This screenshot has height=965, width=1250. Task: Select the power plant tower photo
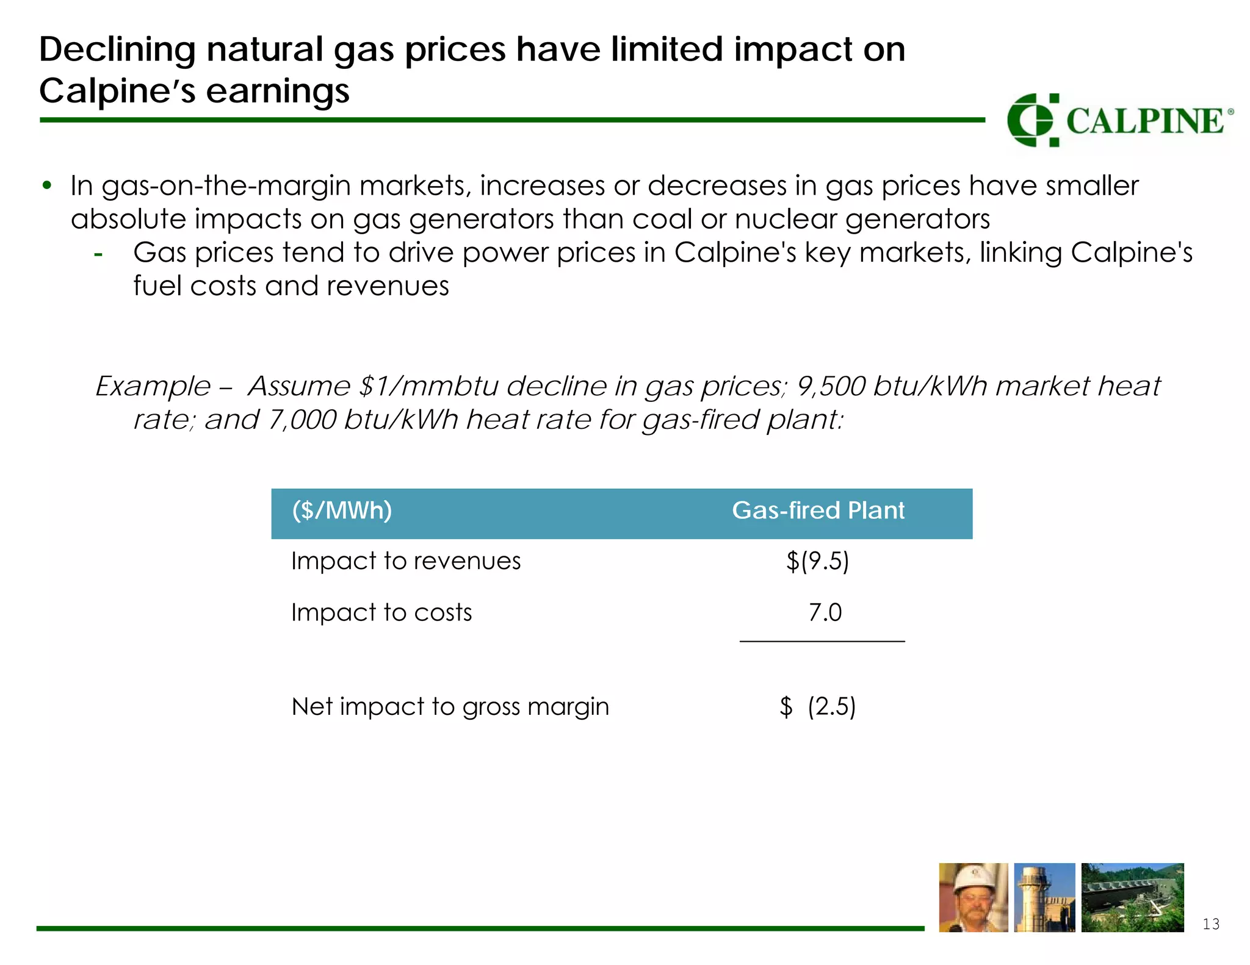(x=1044, y=897)
